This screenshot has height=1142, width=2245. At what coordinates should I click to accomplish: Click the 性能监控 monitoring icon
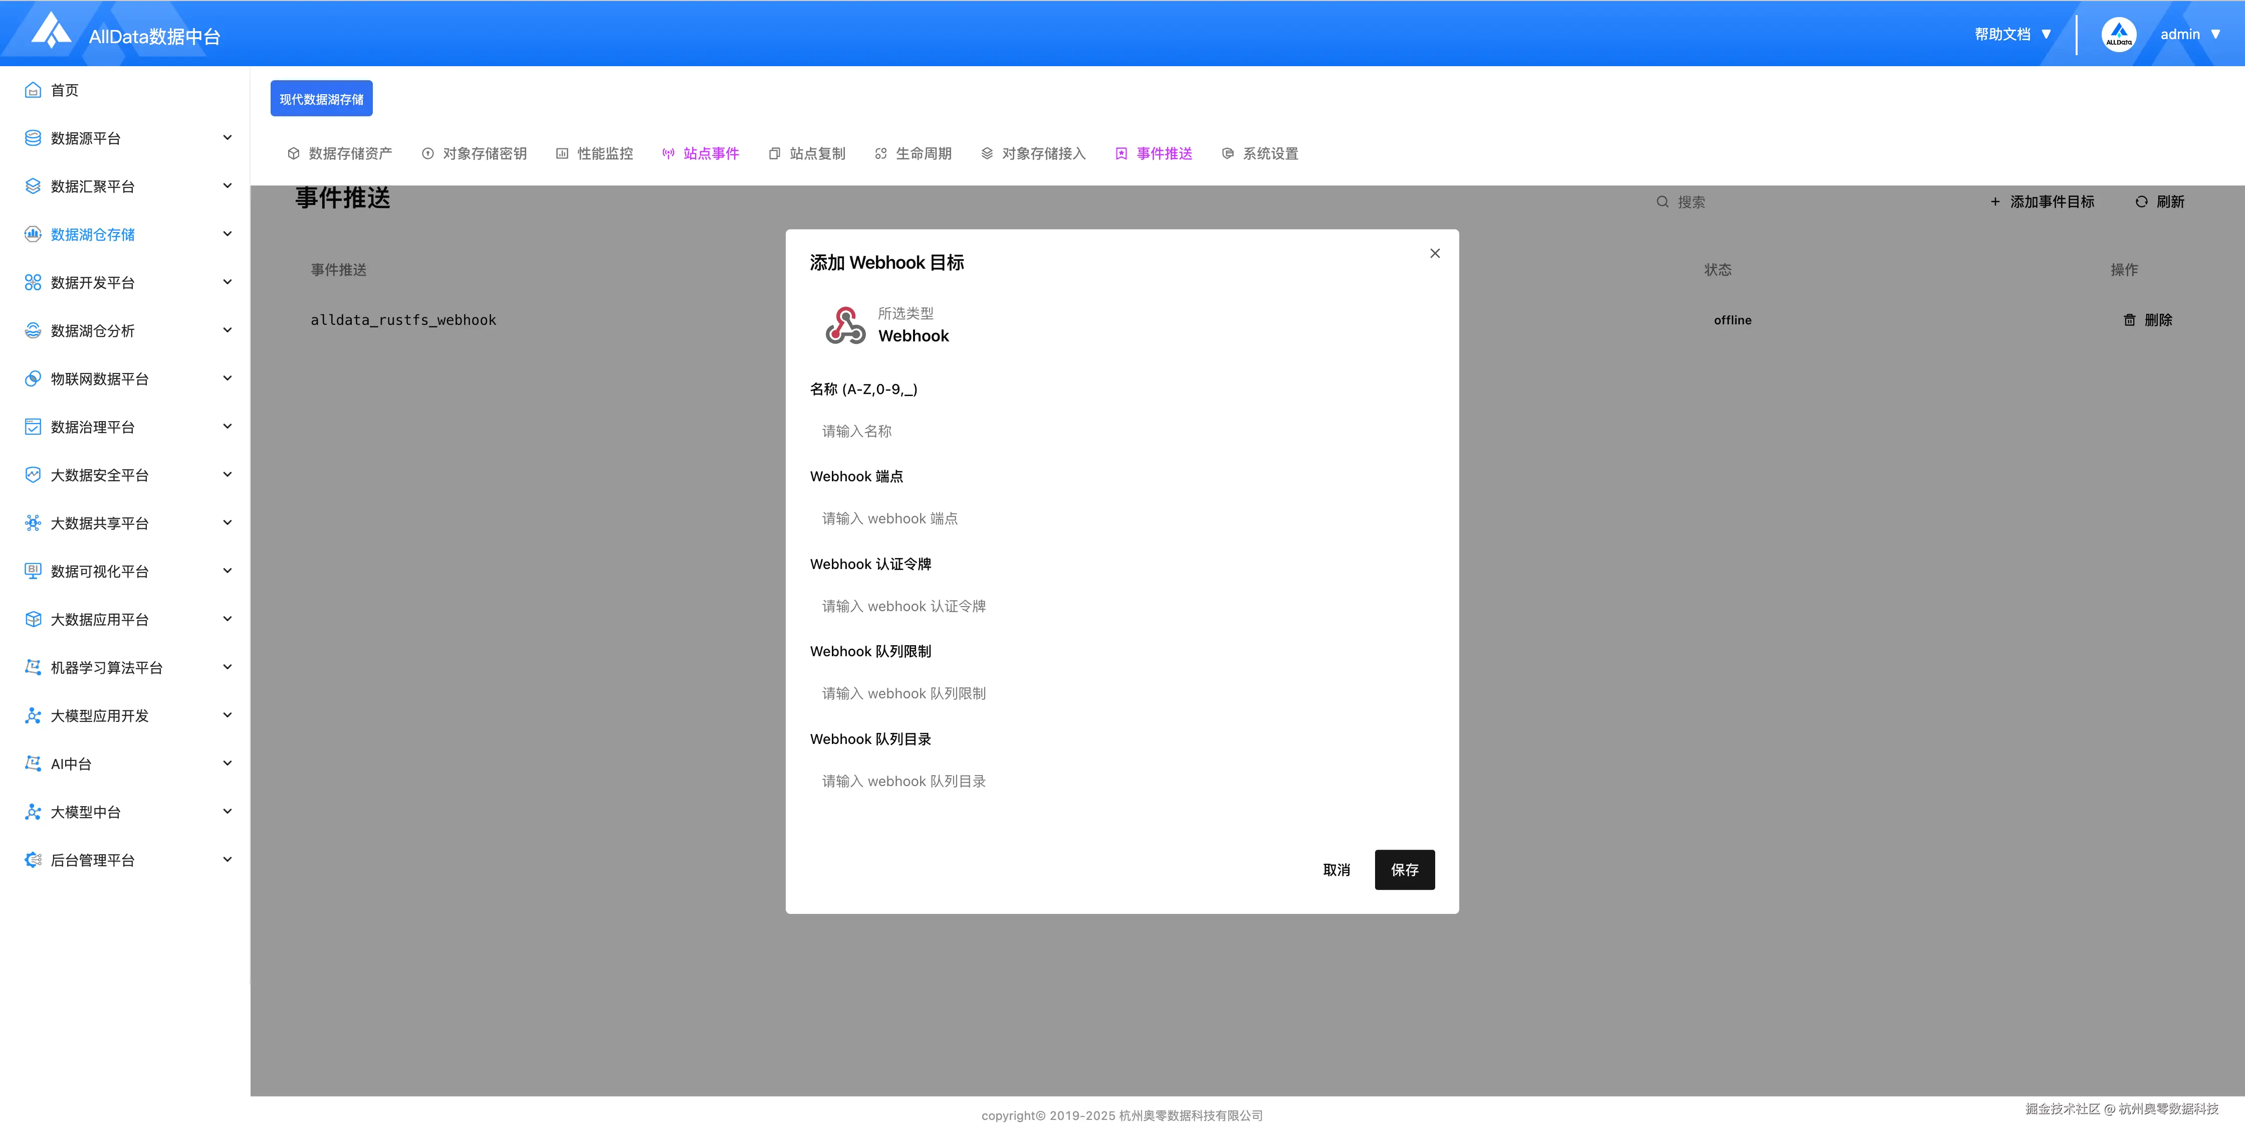coord(561,152)
